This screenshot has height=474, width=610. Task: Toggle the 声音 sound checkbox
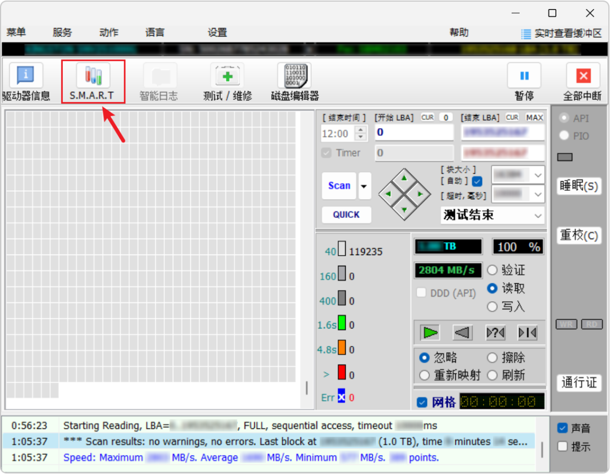[563, 428]
